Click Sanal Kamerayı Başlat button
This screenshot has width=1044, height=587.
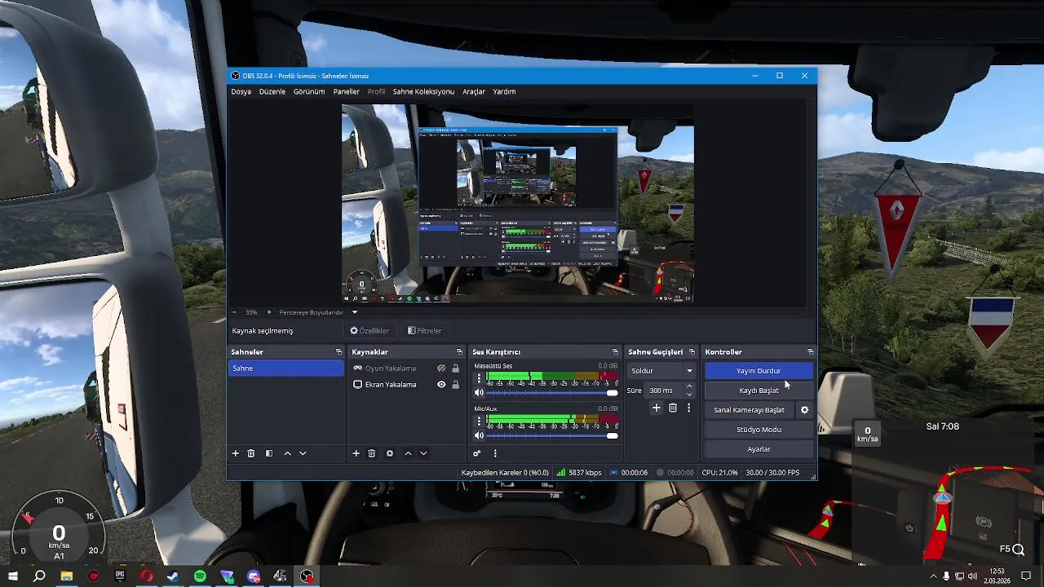pyautogui.click(x=749, y=410)
